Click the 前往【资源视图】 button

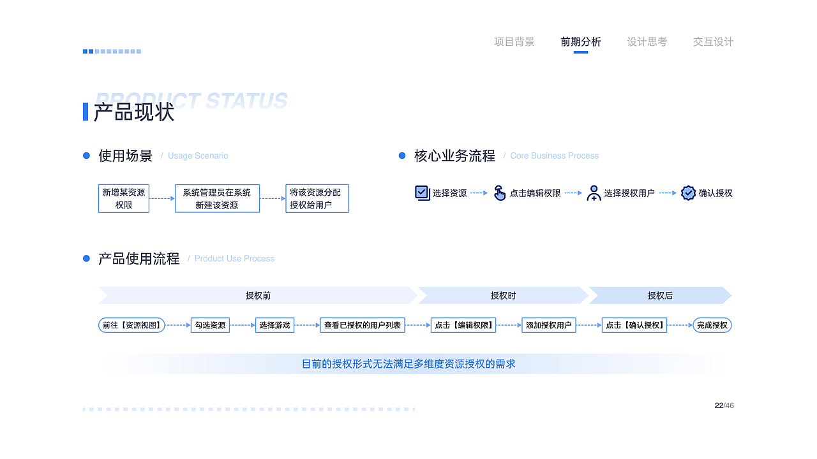point(133,324)
